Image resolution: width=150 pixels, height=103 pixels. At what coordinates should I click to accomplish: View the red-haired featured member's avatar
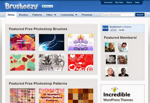click(122, 59)
